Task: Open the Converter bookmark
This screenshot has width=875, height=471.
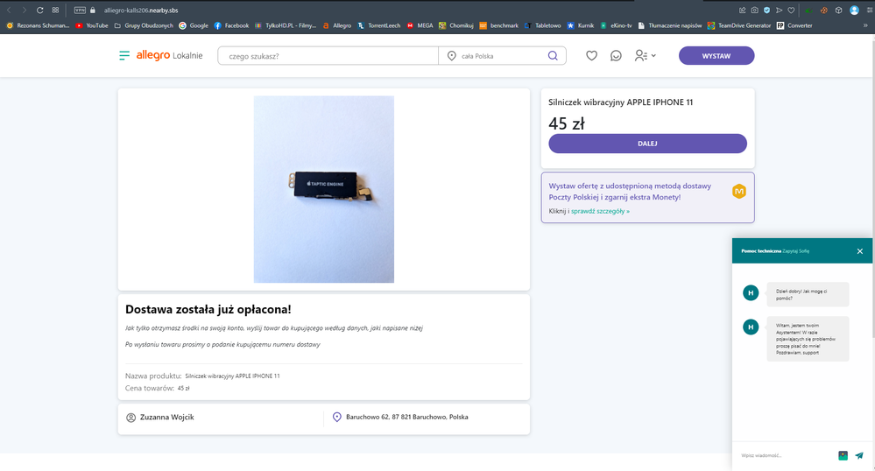Action: coord(794,25)
